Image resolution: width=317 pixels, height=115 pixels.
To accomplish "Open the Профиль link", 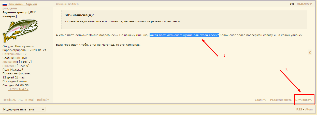I will pyautogui.click(x=9, y=100).
